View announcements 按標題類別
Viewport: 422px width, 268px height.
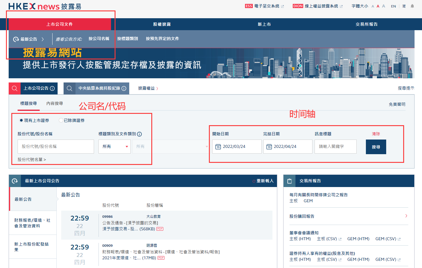click(x=127, y=39)
